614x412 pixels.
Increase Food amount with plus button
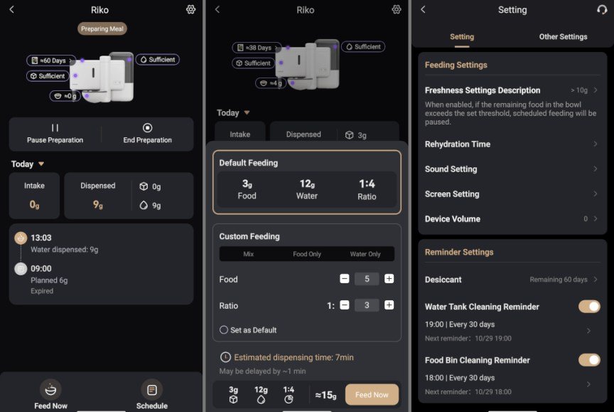389,279
